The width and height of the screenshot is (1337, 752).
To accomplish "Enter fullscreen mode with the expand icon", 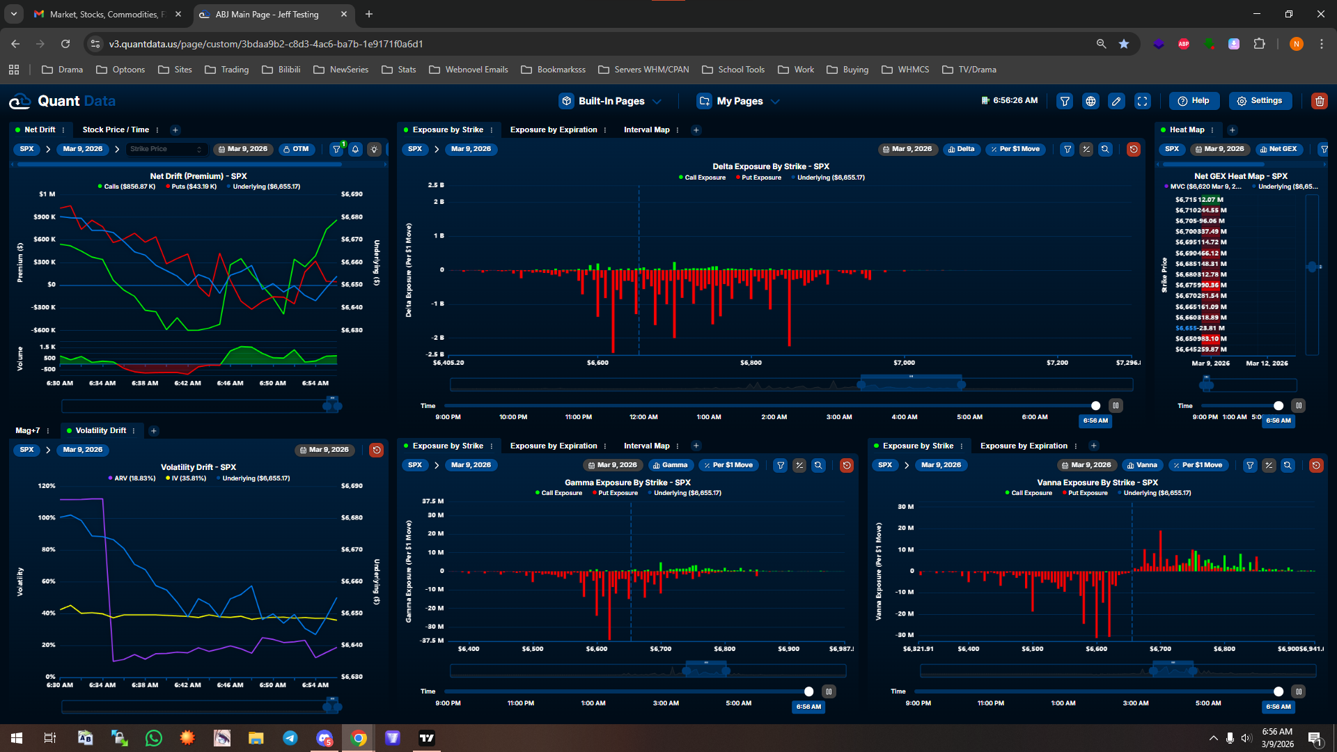I will pos(1143,101).
